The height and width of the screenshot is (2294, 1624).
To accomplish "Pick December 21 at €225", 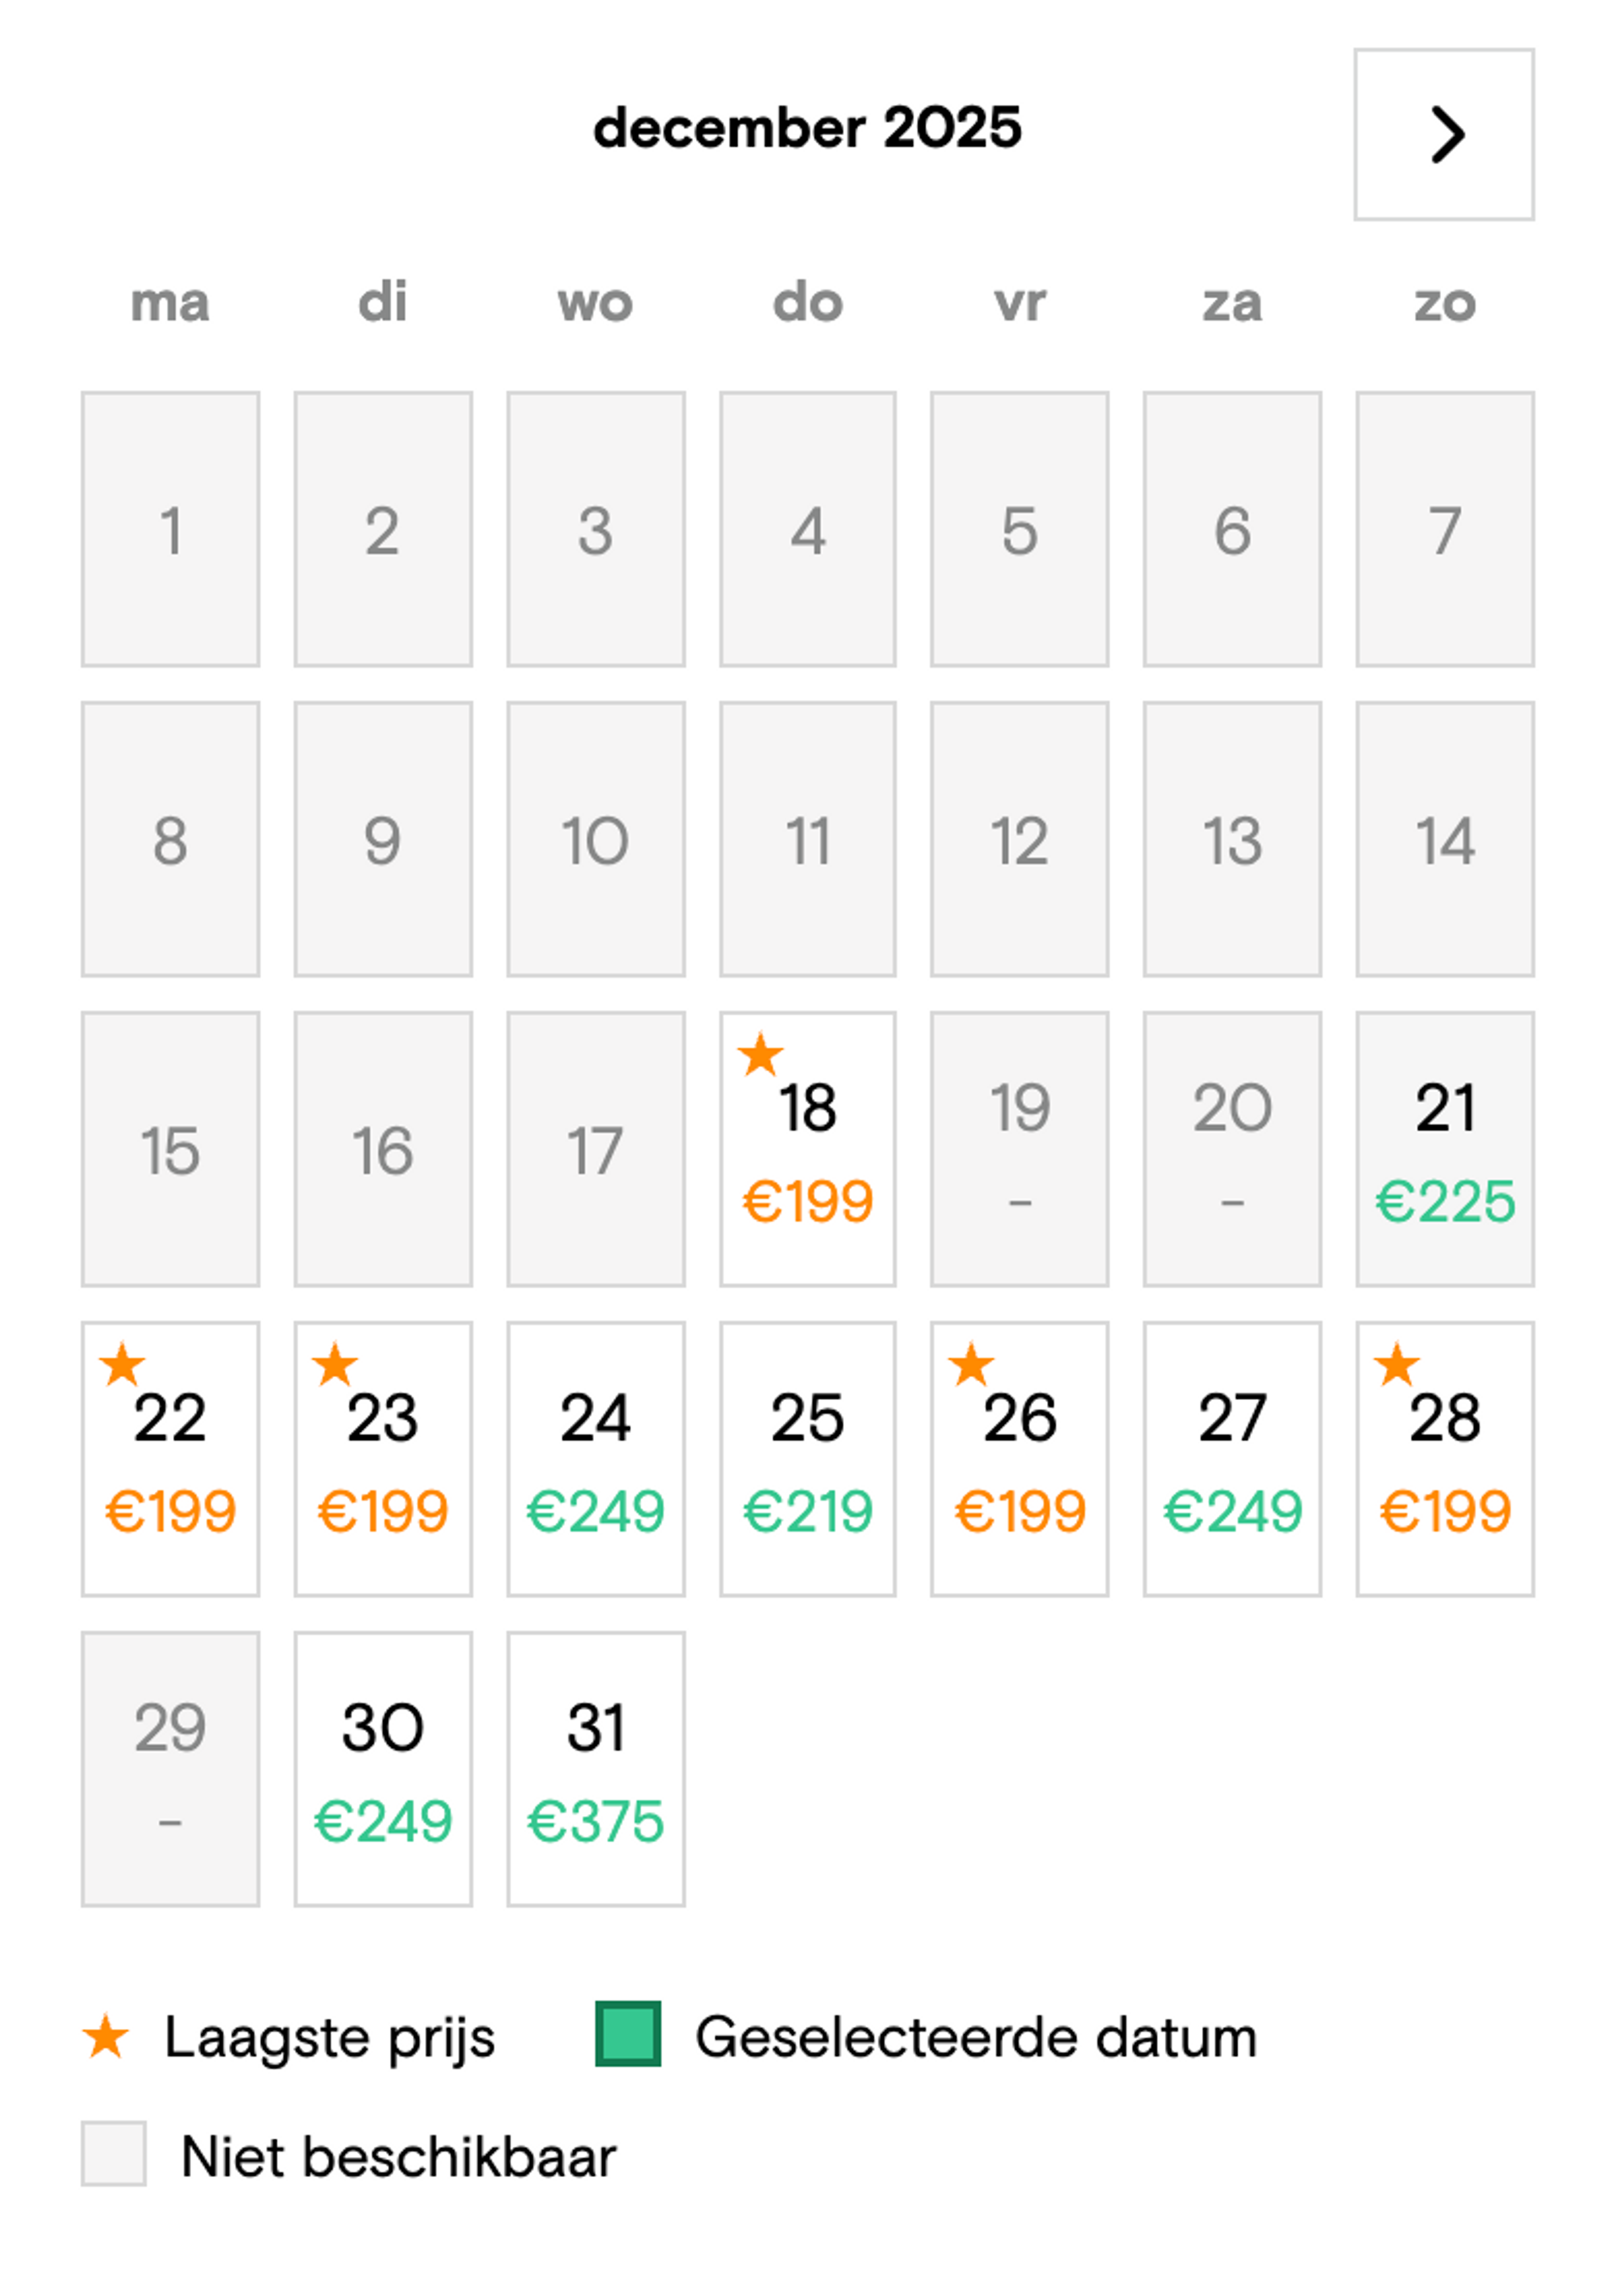I will (x=1444, y=1149).
